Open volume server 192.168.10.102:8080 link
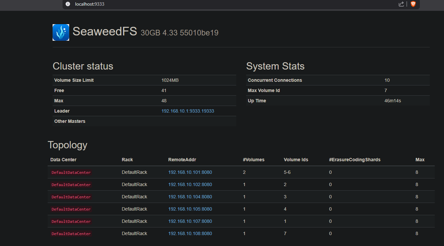The width and height of the screenshot is (444, 246). click(190, 184)
